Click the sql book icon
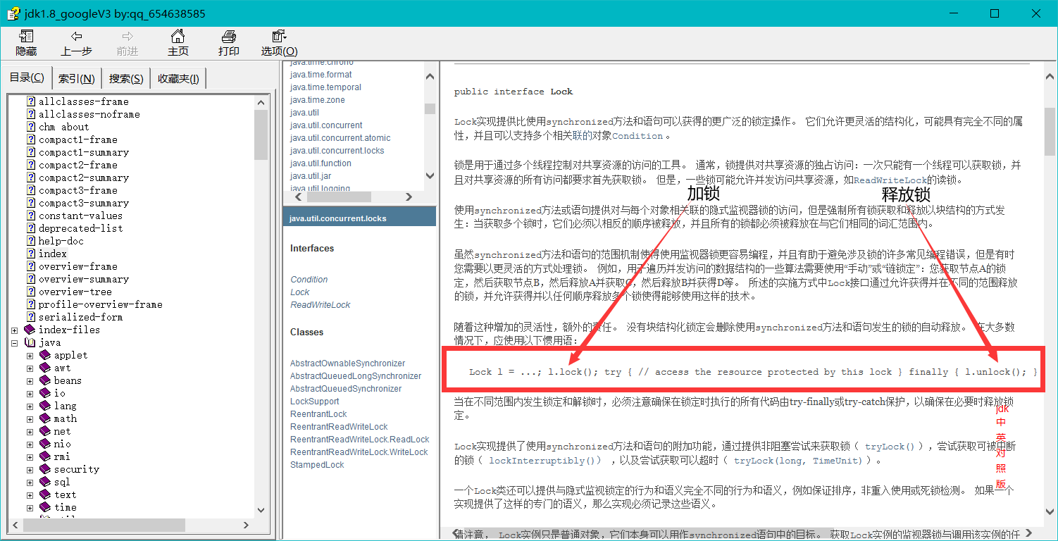The height and width of the screenshot is (541, 1058). pos(45,482)
